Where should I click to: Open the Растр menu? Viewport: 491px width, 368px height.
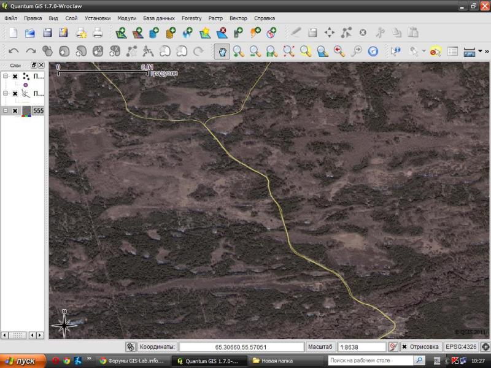215,18
